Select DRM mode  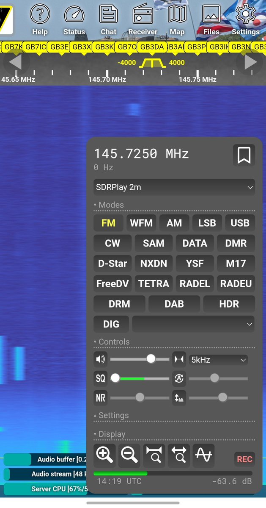[119, 304]
